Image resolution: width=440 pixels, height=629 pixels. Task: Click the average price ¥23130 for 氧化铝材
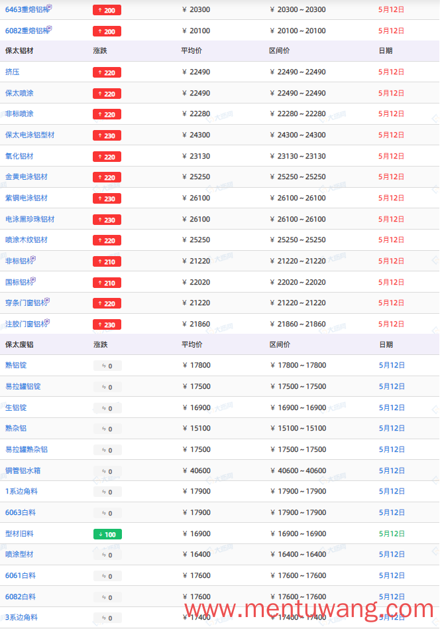[196, 157]
